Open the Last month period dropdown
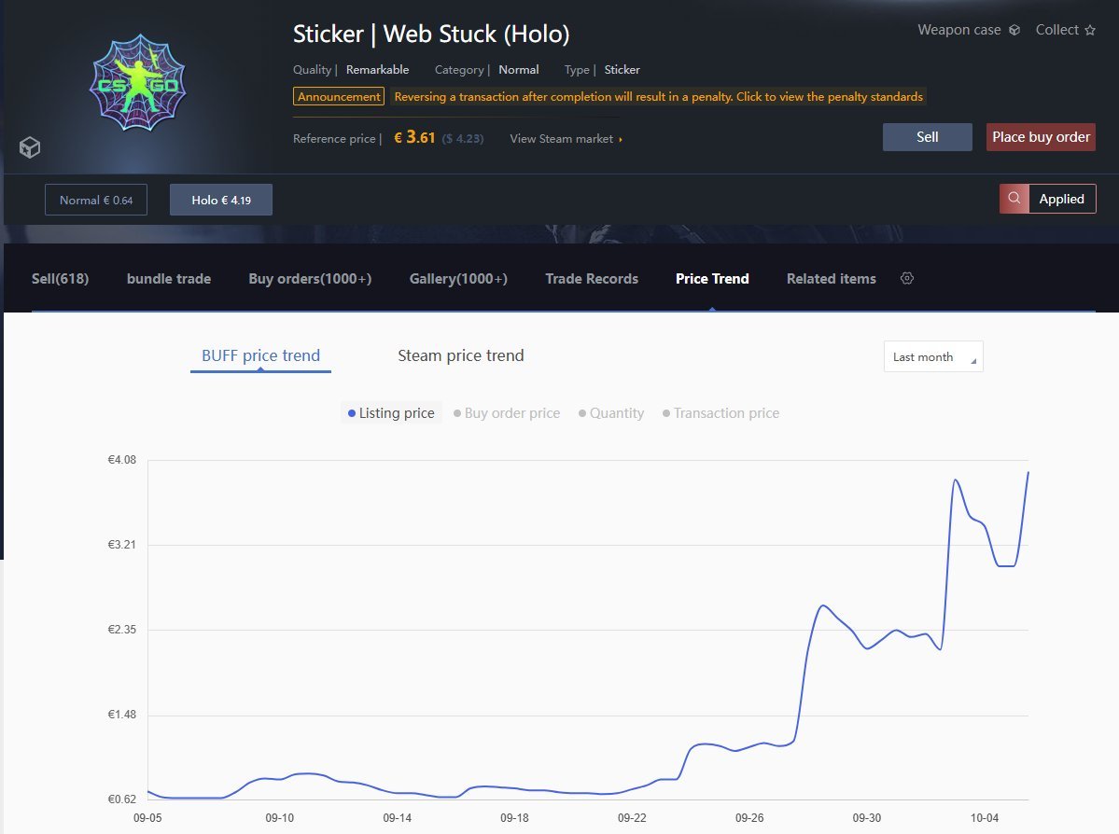Viewport: 1119px width, 834px height. 932,356
